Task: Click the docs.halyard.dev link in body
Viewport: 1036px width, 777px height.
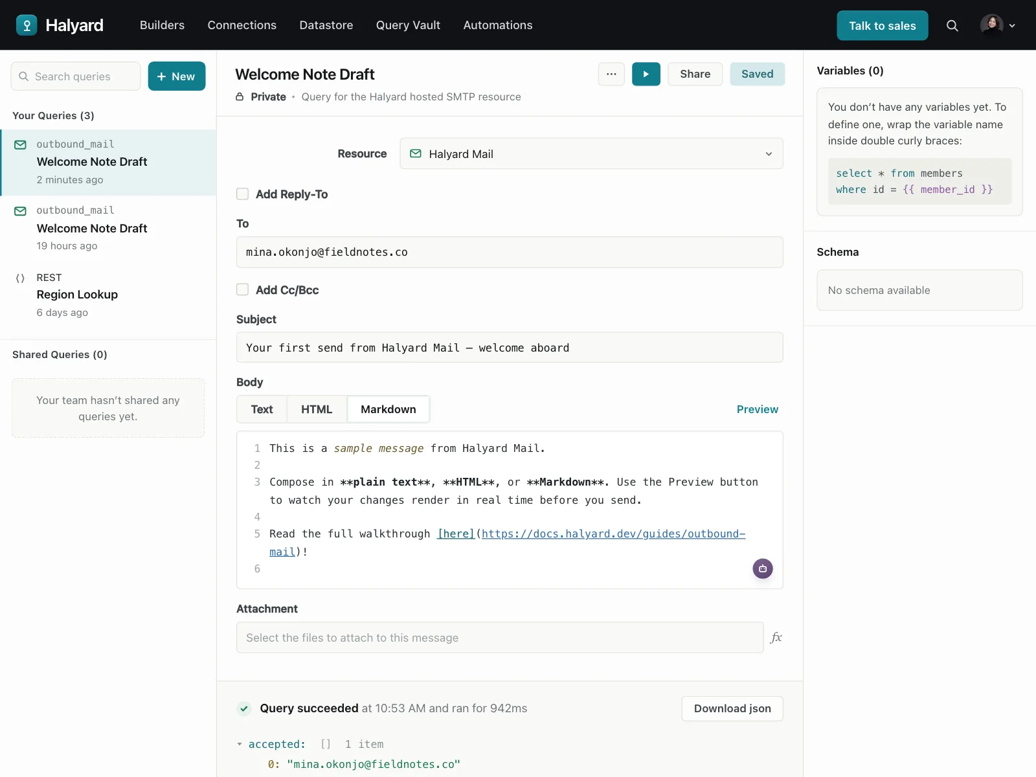Action: (613, 534)
